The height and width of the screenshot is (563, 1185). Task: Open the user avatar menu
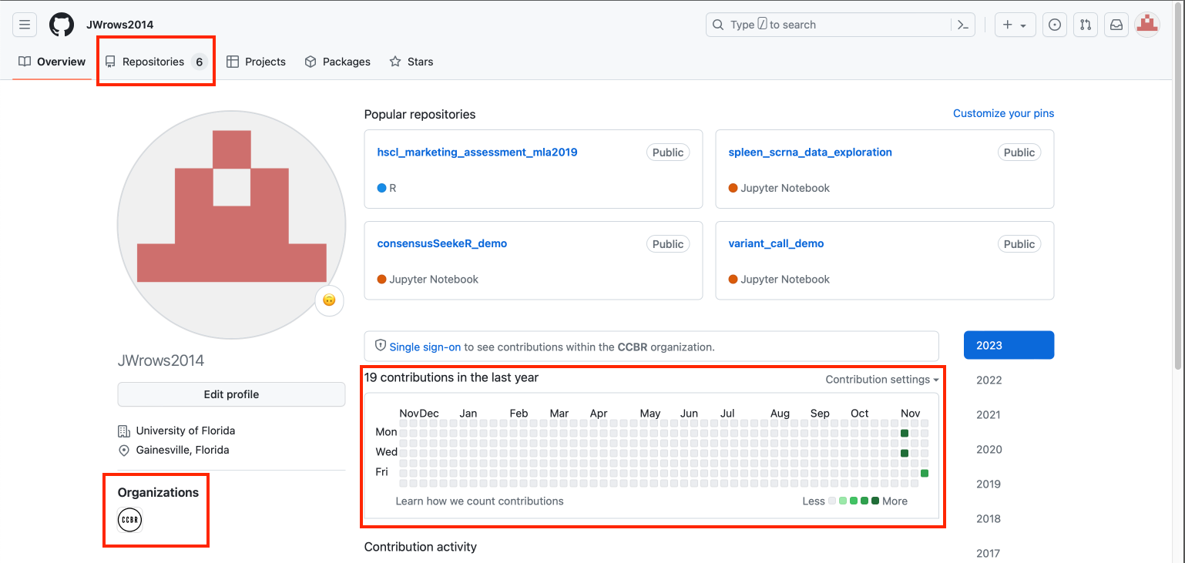[x=1147, y=25]
